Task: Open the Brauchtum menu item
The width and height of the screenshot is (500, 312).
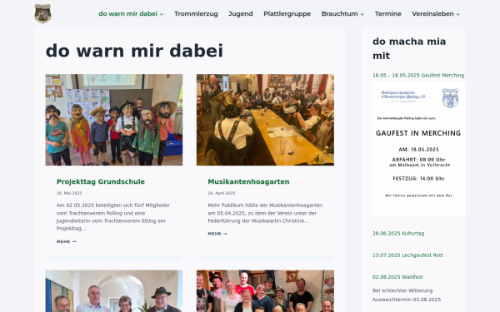Action: [x=339, y=13]
